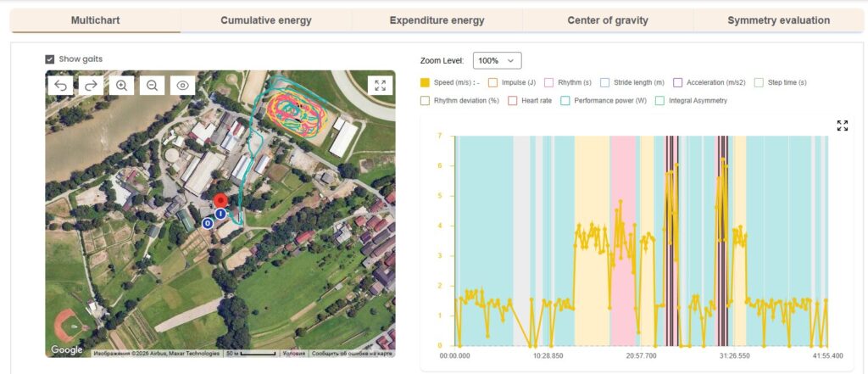
Task: Click the redo arrow on the map
Action: coord(91,85)
